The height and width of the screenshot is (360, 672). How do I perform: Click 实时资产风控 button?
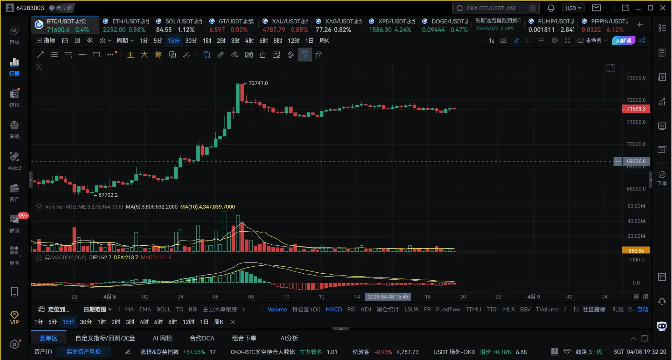click(x=84, y=352)
